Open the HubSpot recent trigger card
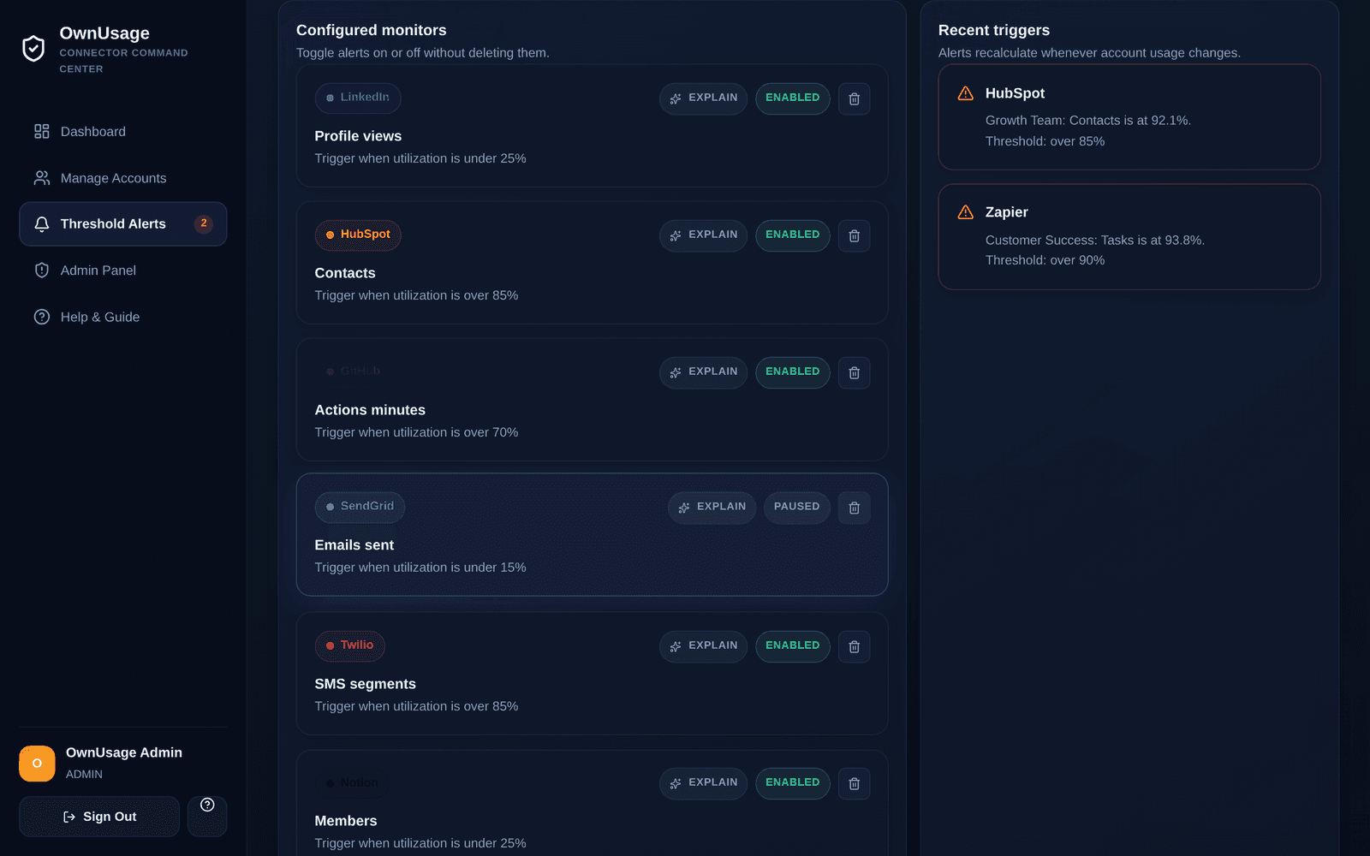Image resolution: width=1370 pixels, height=856 pixels. point(1129,117)
